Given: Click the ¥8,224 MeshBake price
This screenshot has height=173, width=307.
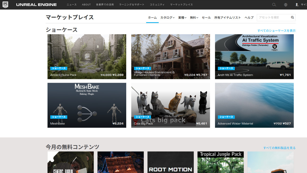Looking at the screenshot, I should (x=118, y=124).
